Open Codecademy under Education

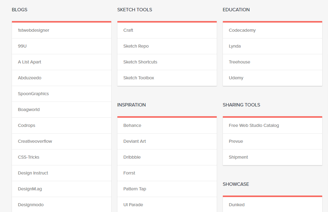coord(242,30)
